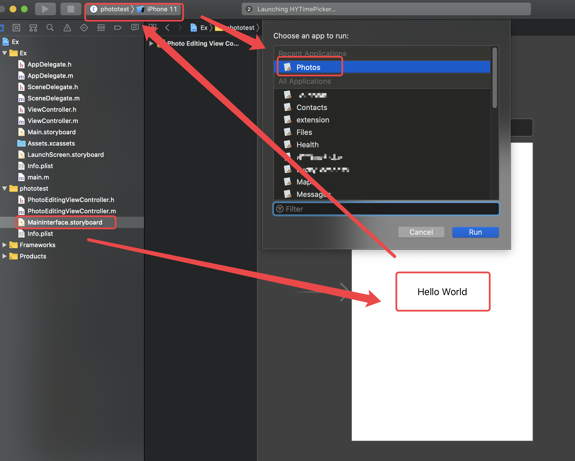
Task: Expand the Frameworks folder
Action: (5, 245)
